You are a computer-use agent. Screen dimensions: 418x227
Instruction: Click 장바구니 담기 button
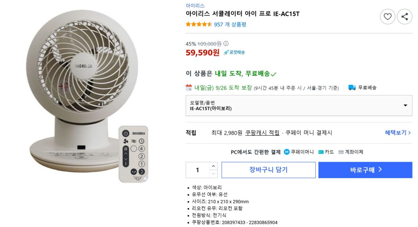pos(268,170)
